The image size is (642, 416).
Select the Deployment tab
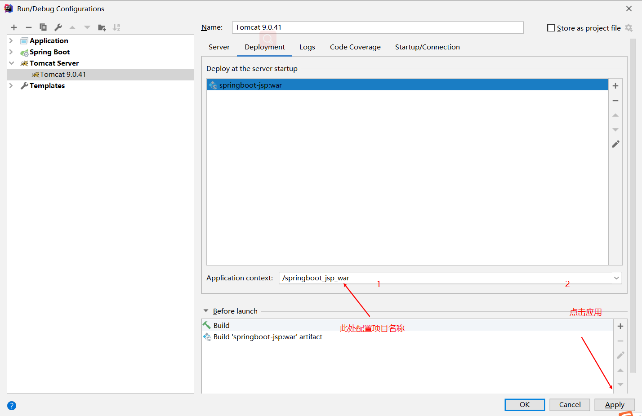[x=265, y=47]
